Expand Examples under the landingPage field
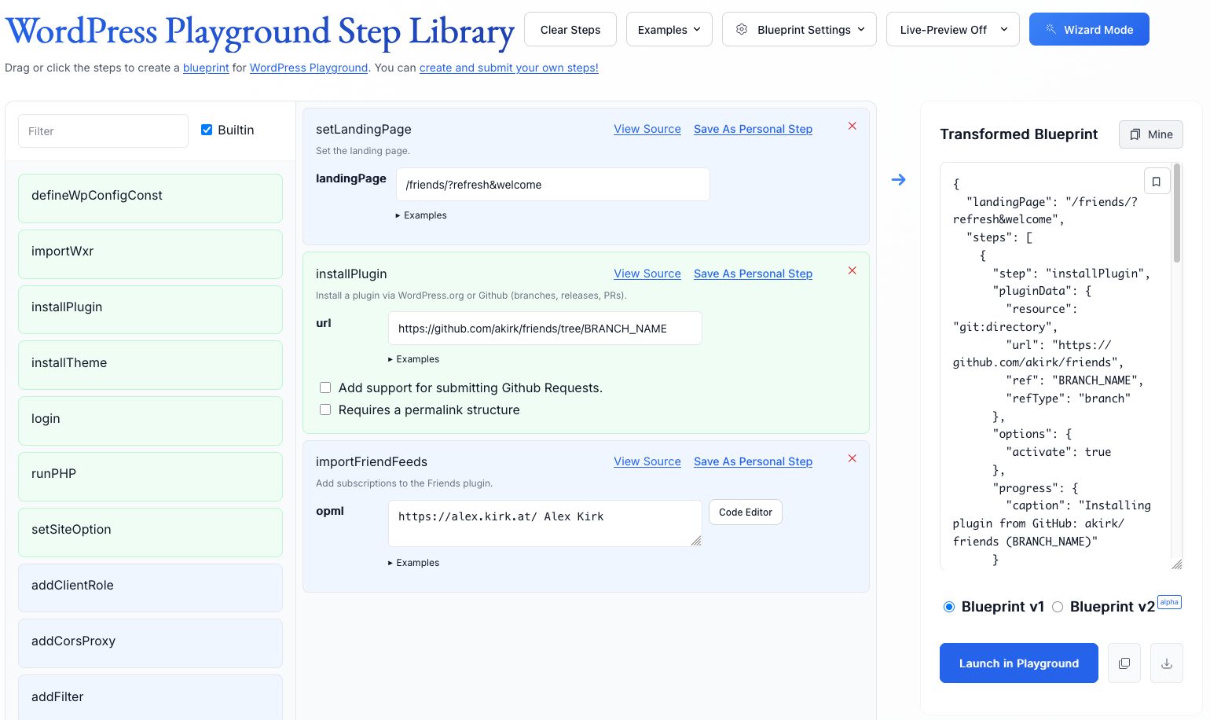The width and height of the screenshot is (1210, 720). pyautogui.click(x=422, y=215)
